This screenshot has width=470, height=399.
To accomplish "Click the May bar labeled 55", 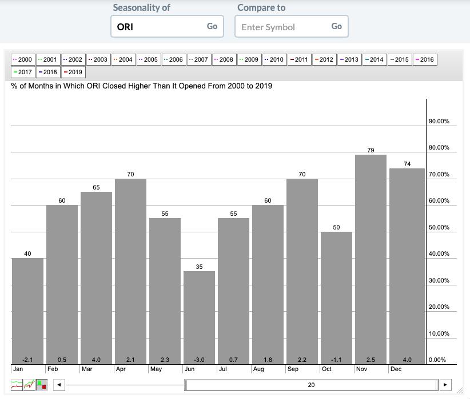I will tap(165, 291).
